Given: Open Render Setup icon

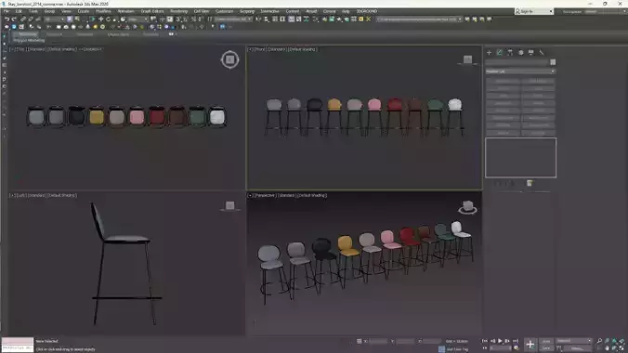Looking at the screenshot, I should coord(324,19).
